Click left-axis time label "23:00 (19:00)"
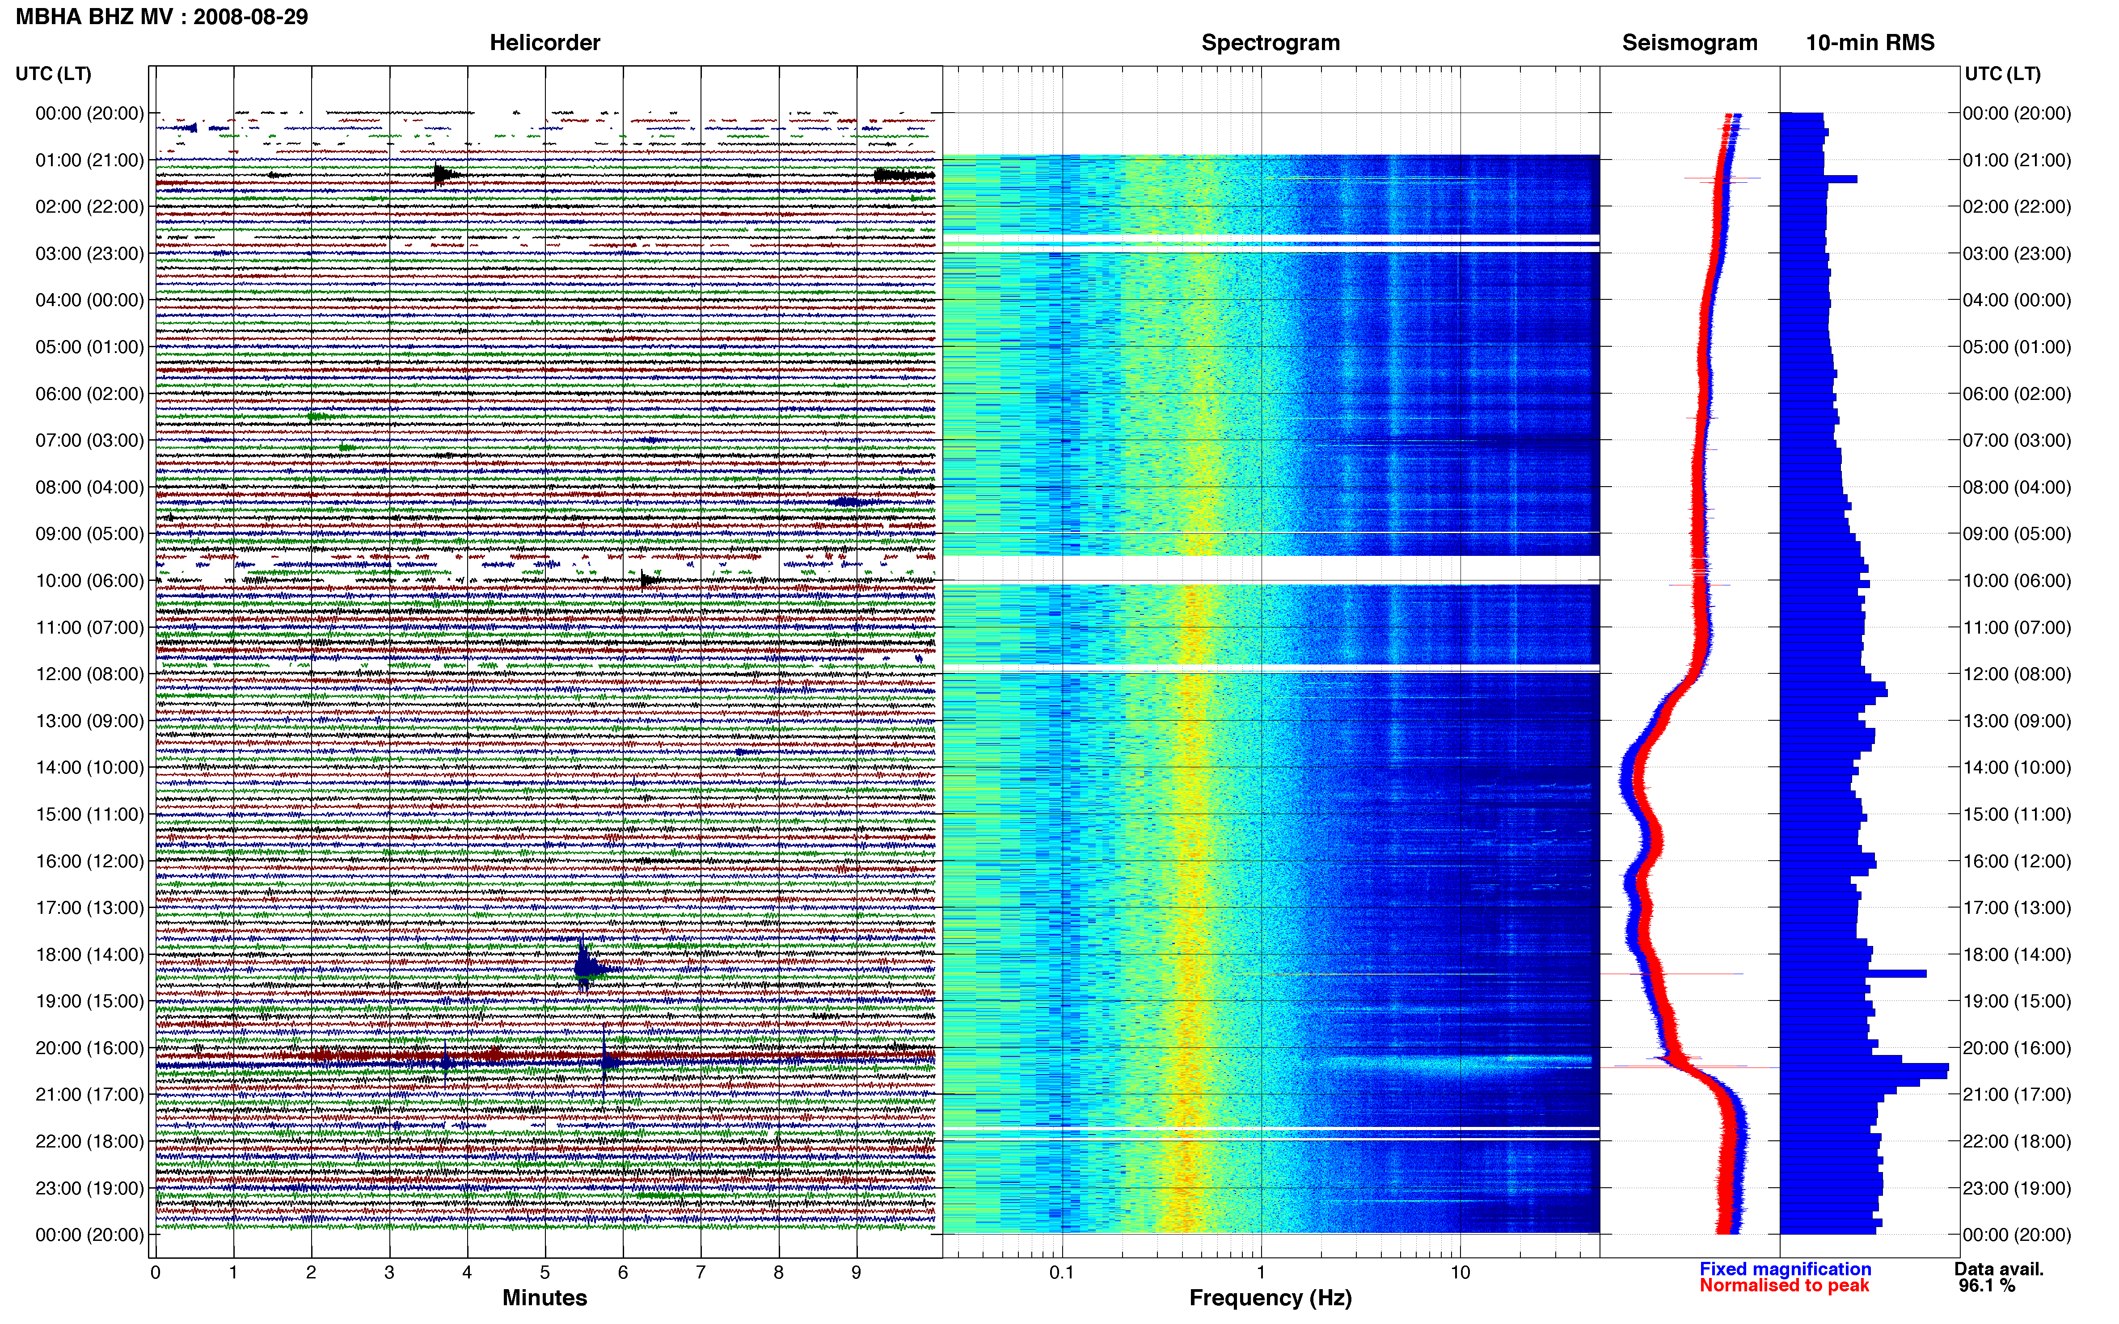This screenshot has height=1324, width=2119. point(89,1188)
